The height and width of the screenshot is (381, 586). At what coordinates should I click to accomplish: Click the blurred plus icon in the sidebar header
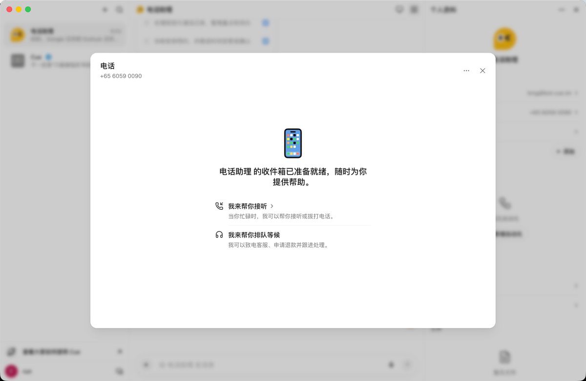coord(105,10)
